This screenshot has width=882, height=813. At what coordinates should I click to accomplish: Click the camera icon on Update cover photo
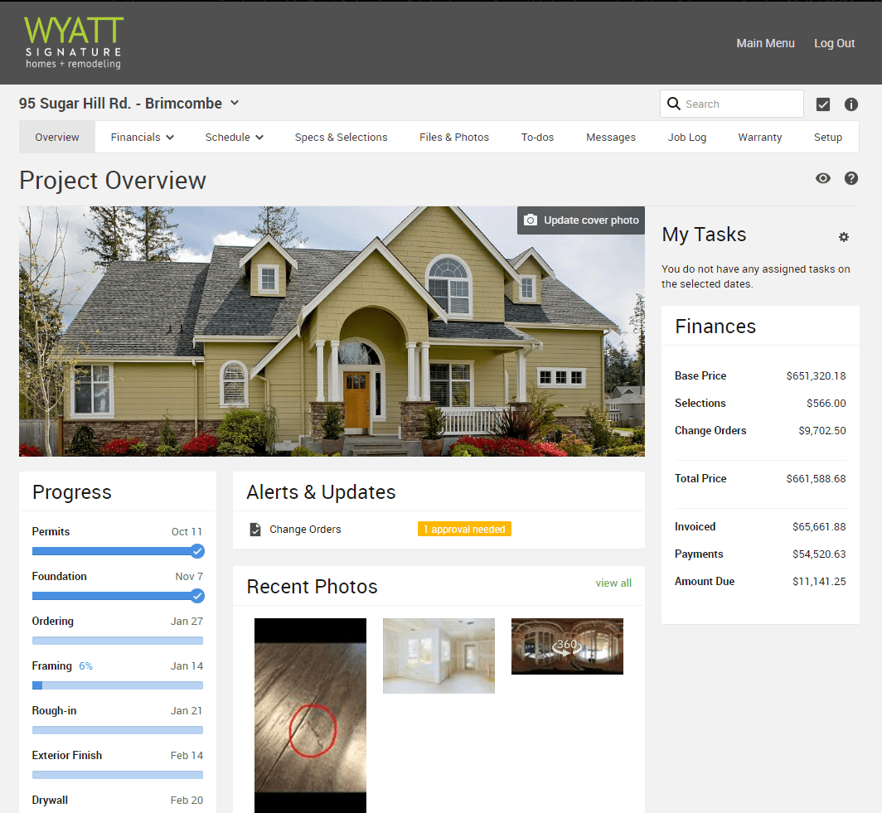[531, 220]
